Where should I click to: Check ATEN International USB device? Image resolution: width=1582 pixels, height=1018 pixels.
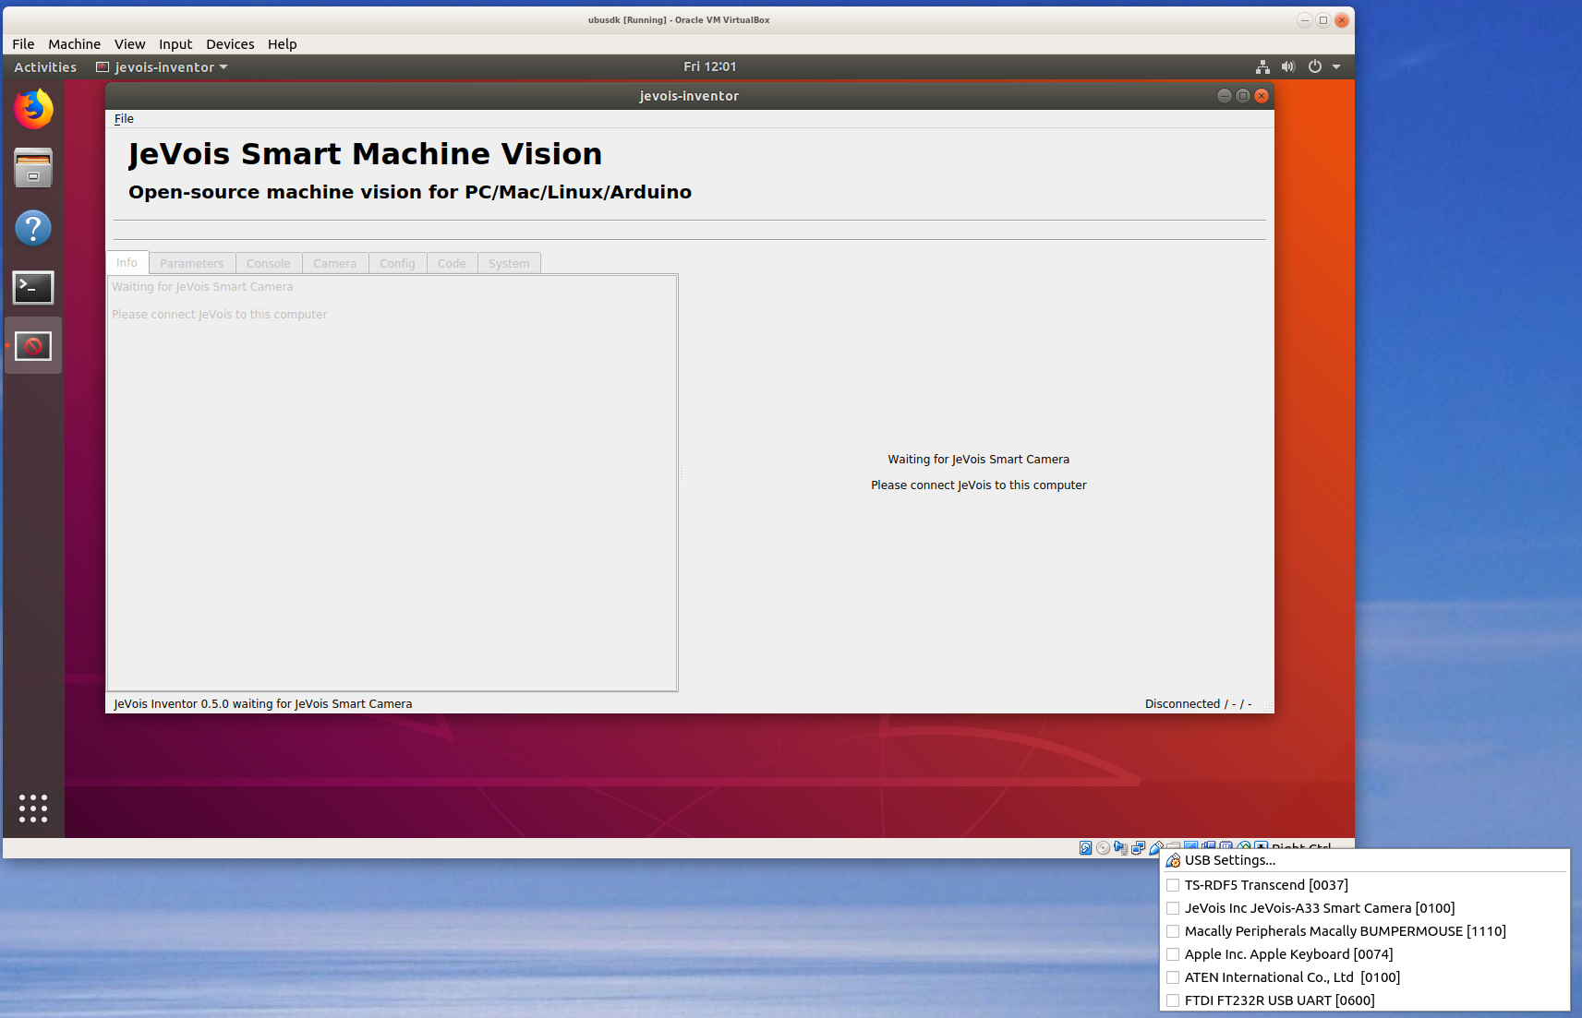click(1173, 977)
